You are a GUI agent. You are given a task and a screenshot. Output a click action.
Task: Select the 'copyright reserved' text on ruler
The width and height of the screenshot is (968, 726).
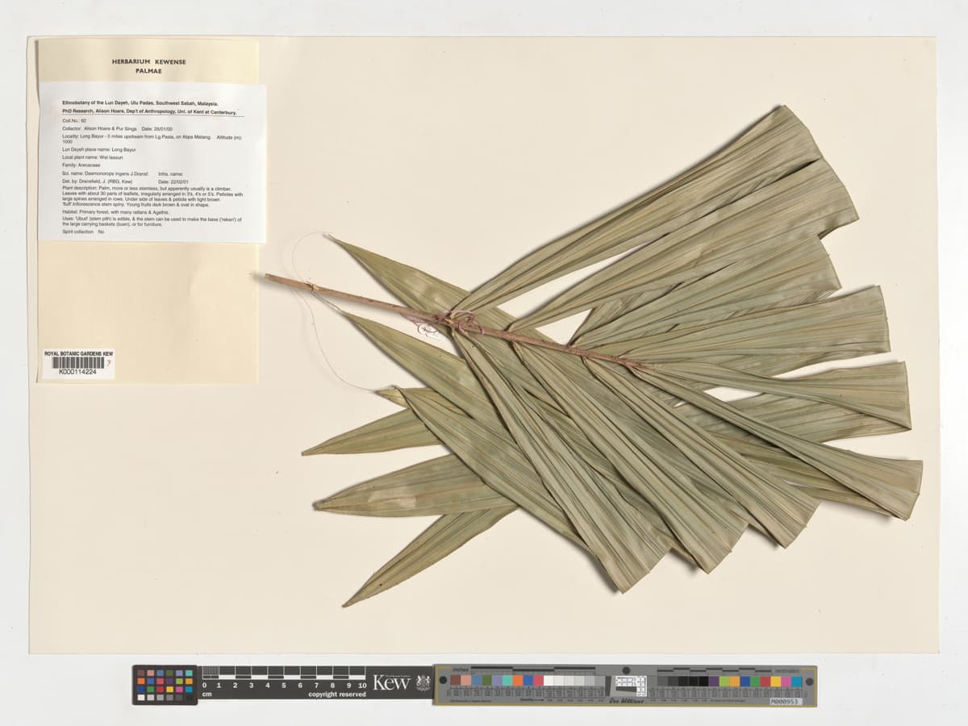point(336,695)
